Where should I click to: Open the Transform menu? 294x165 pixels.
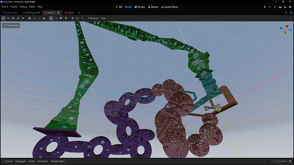point(93,18)
